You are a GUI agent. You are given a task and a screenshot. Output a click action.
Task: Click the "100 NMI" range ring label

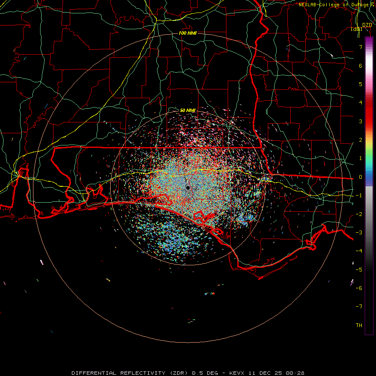[x=188, y=33]
